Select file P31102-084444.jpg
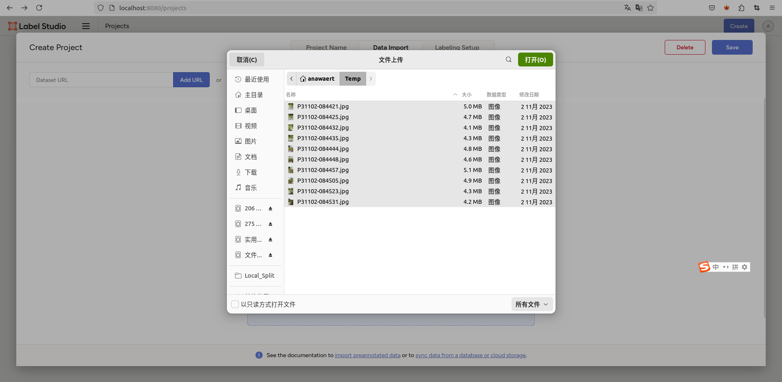 323,149
